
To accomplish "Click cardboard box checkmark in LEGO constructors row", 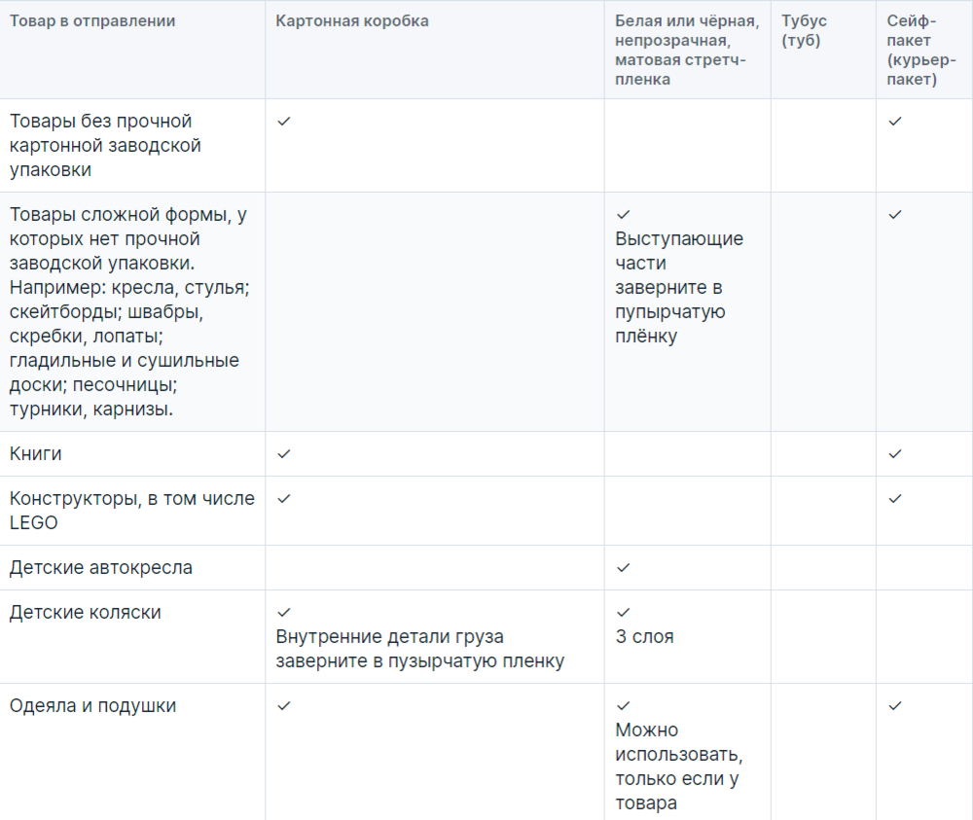I will pos(283,499).
